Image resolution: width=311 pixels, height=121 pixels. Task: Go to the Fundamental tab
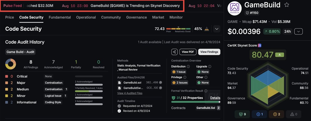[x=60, y=17]
